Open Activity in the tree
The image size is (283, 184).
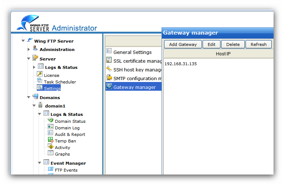tap(63, 148)
